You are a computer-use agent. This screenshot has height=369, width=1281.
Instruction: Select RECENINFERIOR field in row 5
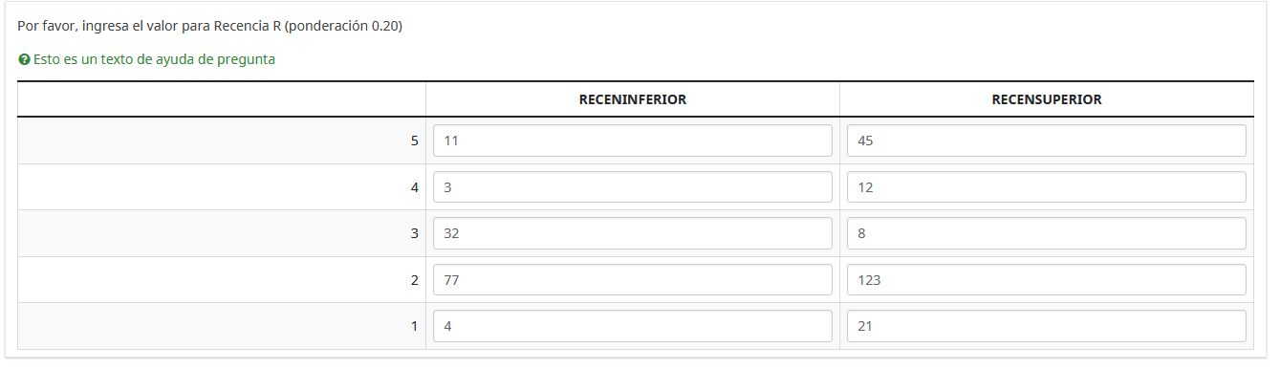tap(633, 141)
